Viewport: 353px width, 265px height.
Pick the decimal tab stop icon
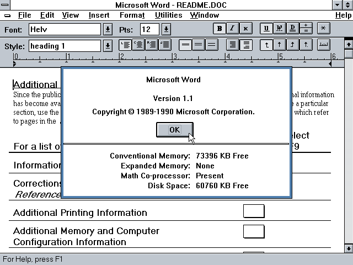pos(306,45)
